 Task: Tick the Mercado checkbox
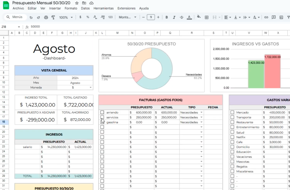232,112
